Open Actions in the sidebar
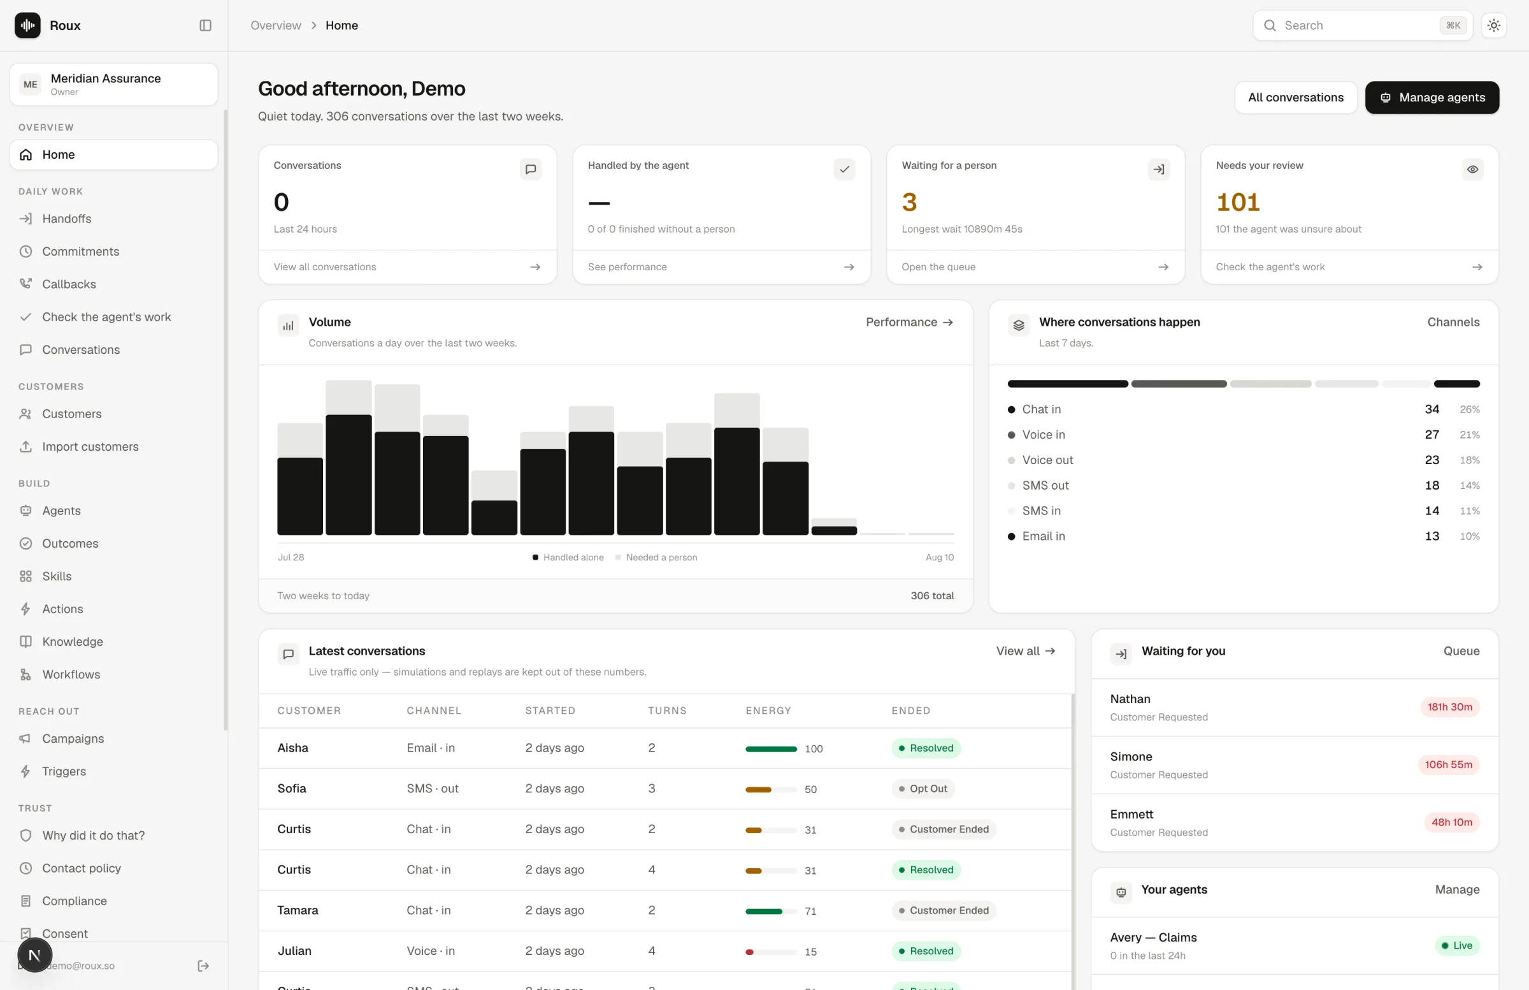The width and height of the screenshot is (1529, 990). point(113,609)
